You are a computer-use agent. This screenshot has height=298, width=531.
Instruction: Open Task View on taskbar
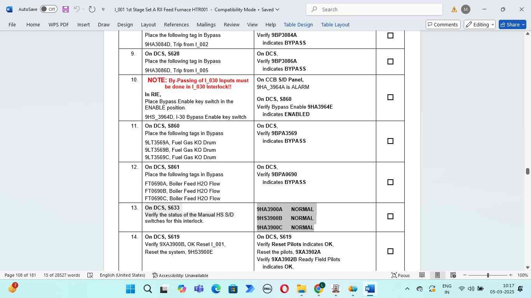[x=164, y=289]
